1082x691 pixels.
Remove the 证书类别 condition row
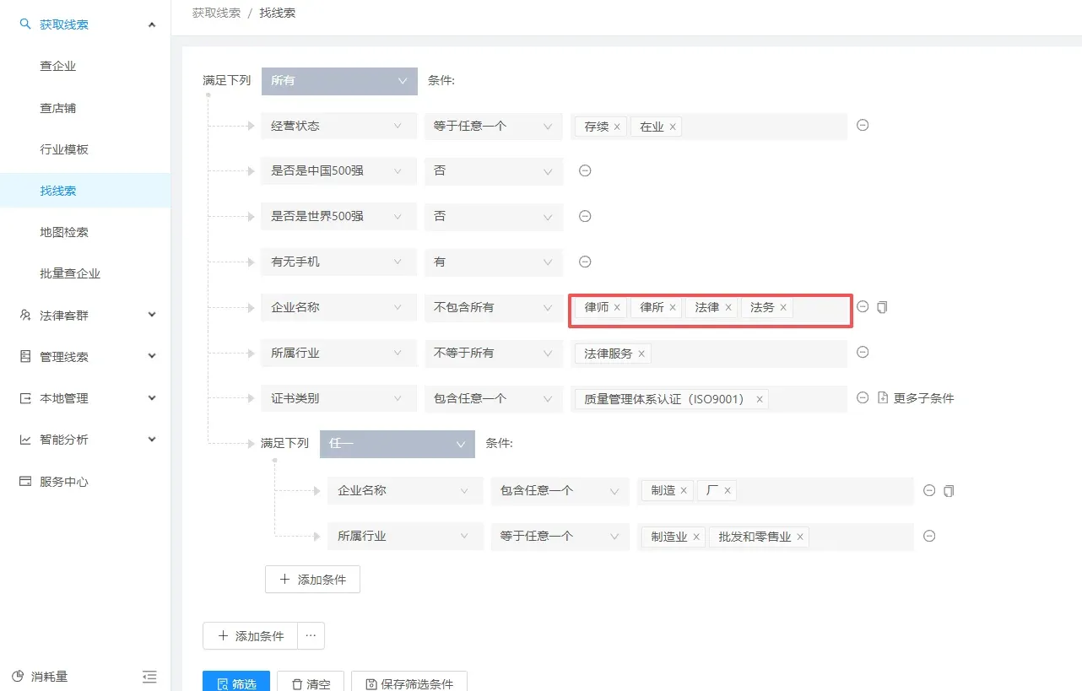click(x=863, y=397)
